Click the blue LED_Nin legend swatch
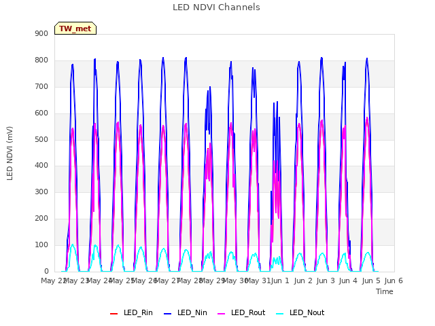The height and width of the screenshot is (326, 435). [x=168, y=314]
